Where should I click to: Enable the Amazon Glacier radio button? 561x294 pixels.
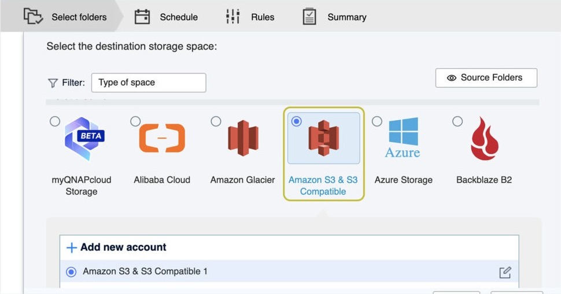(x=216, y=121)
